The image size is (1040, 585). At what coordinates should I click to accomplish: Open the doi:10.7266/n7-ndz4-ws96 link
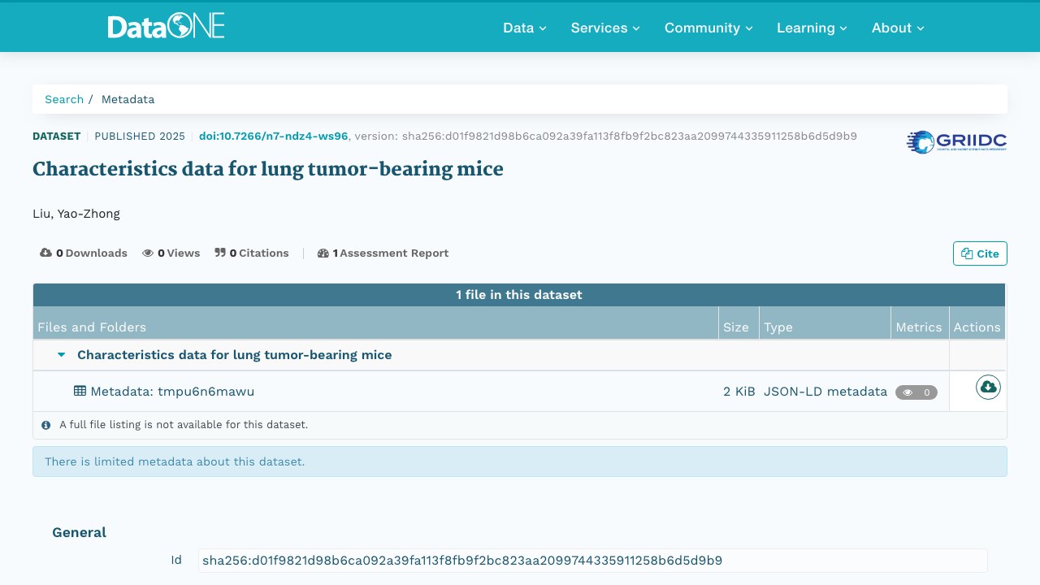coord(274,136)
